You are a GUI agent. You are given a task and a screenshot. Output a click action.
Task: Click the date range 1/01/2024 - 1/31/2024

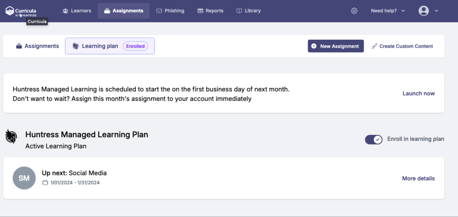tap(75, 182)
